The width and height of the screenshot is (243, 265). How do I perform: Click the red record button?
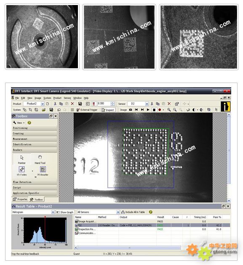[160, 110]
